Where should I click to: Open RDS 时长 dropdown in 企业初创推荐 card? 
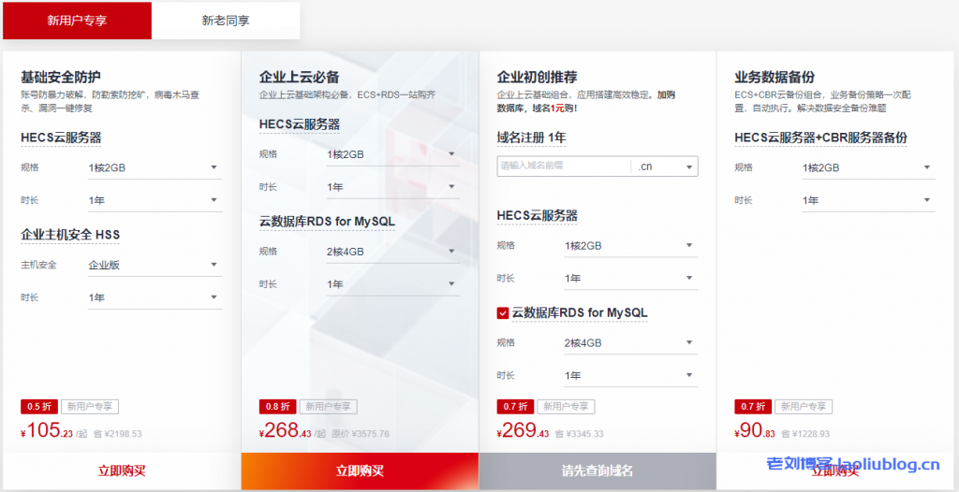click(x=630, y=375)
